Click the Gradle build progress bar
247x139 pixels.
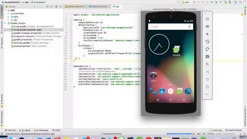pyautogui.click(x=179, y=134)
